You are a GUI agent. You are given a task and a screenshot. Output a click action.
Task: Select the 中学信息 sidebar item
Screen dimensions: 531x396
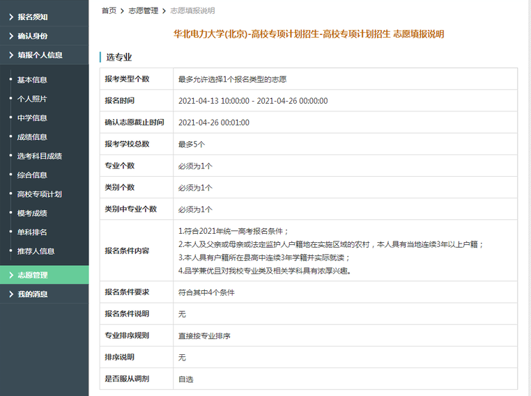pos(32,118)
